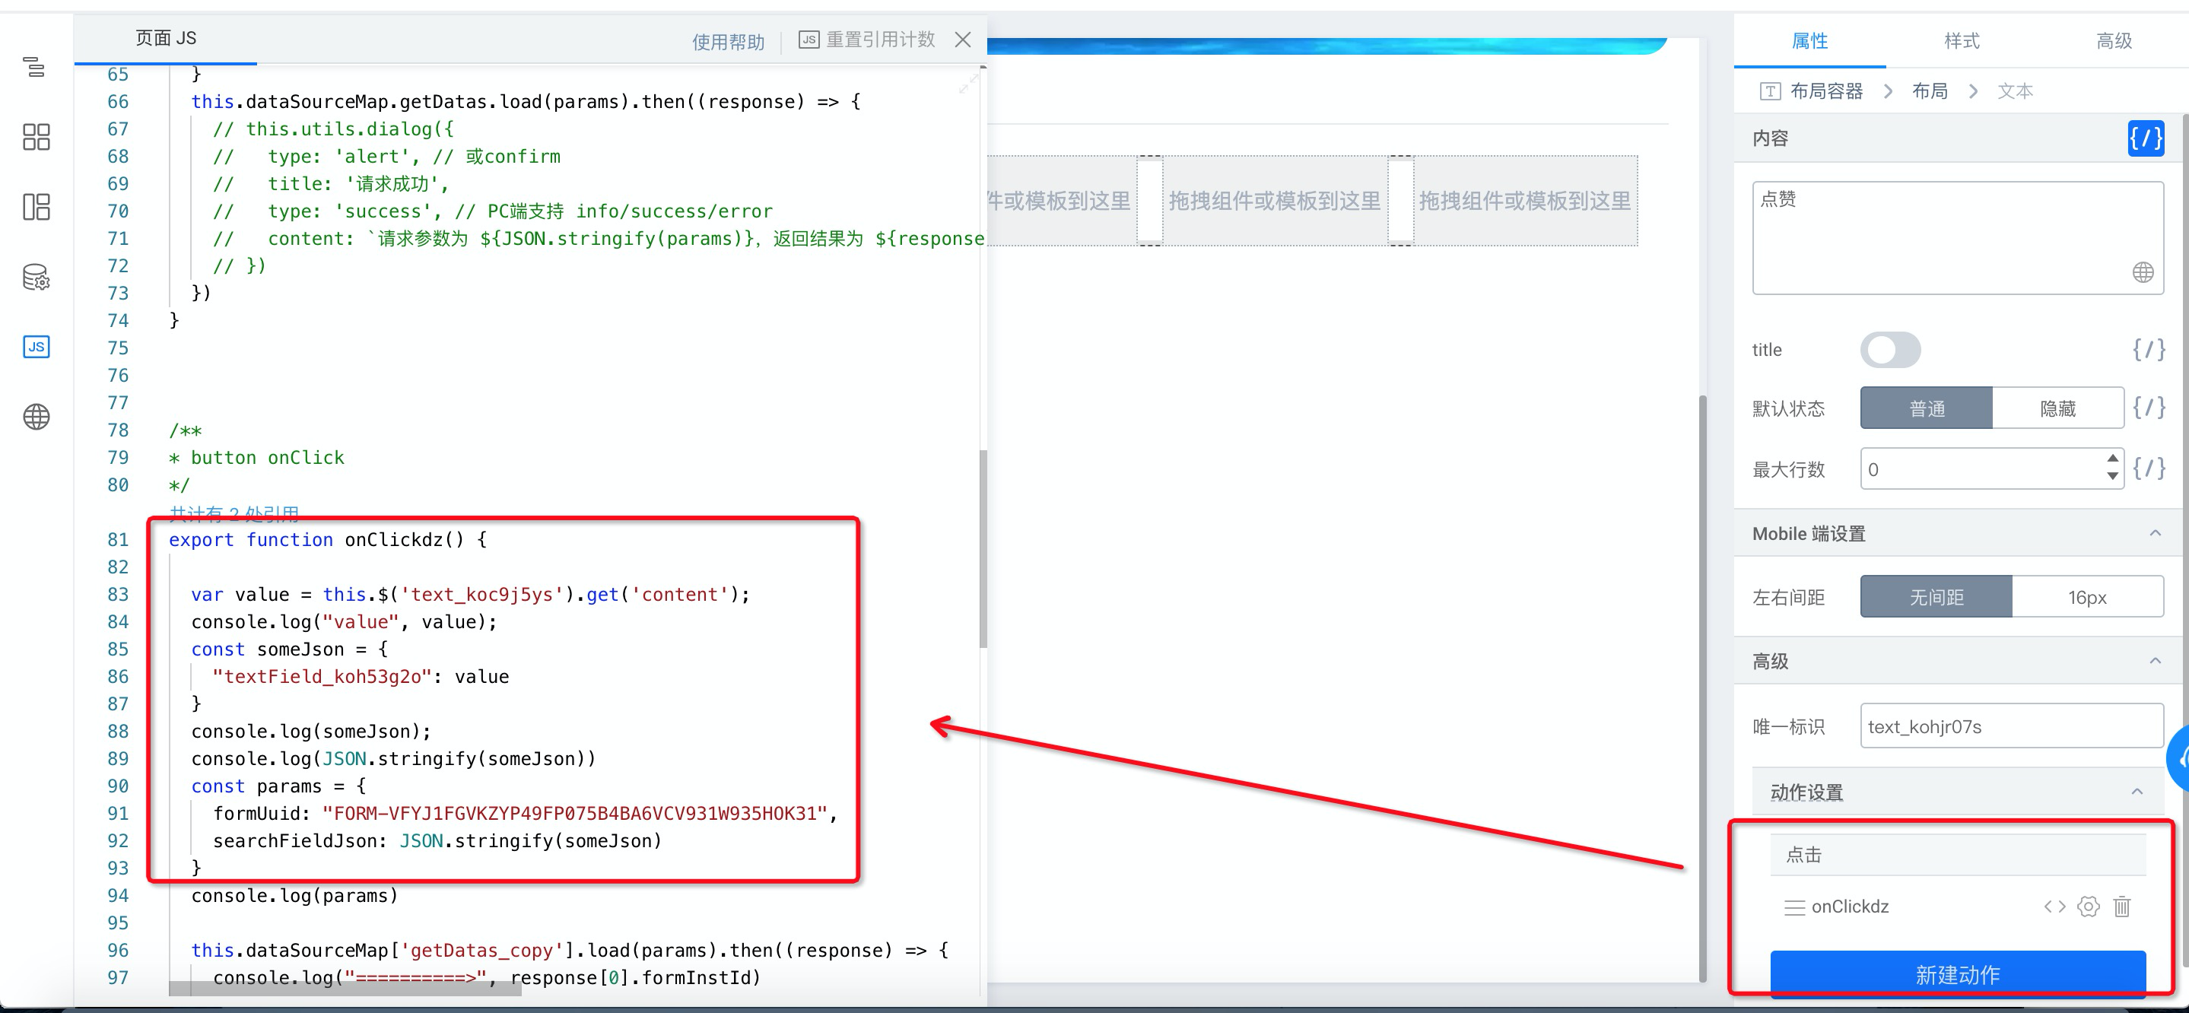Viewport: 2189px width, 1013px height.
Task: Click 文本 in breadcrumb
Action: pos(2014,91)
